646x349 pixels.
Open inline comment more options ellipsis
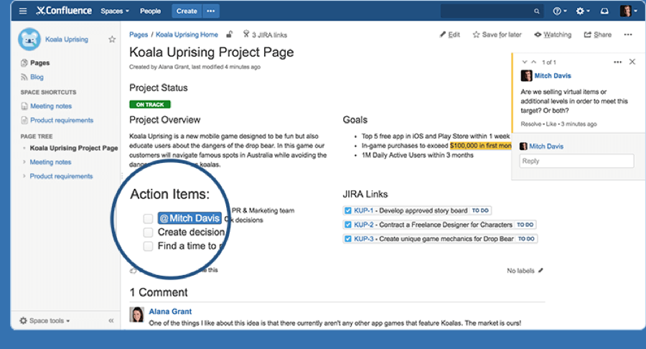pyautogui.click(x=617, y=62)
